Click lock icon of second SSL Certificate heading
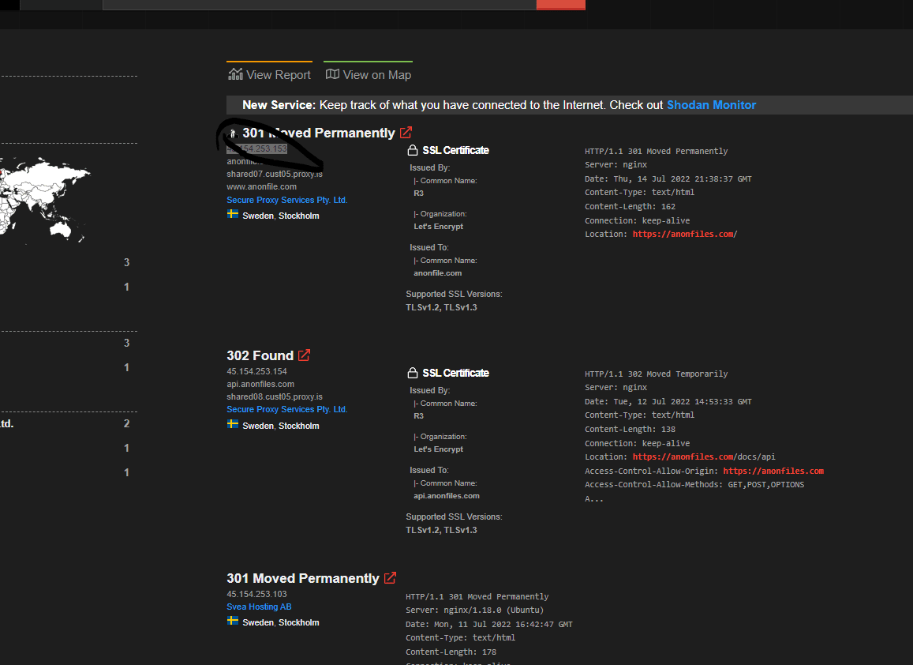This screenshot has width=913, height=665. point(412,373)
